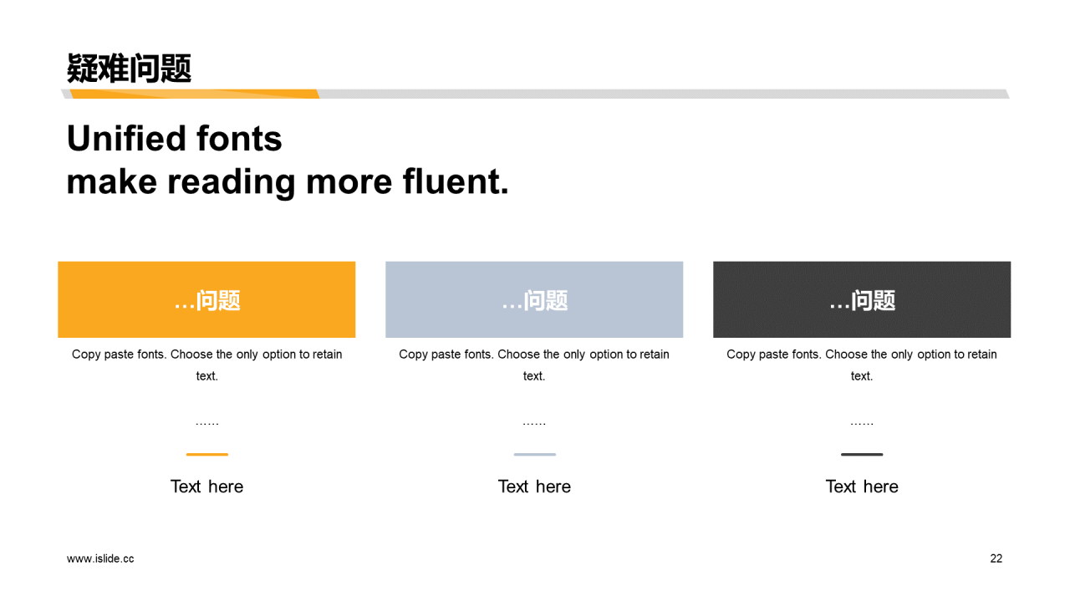Click description text under orange box
Viewport: 1070px width, 602px height.
click(x=206, y=365)
